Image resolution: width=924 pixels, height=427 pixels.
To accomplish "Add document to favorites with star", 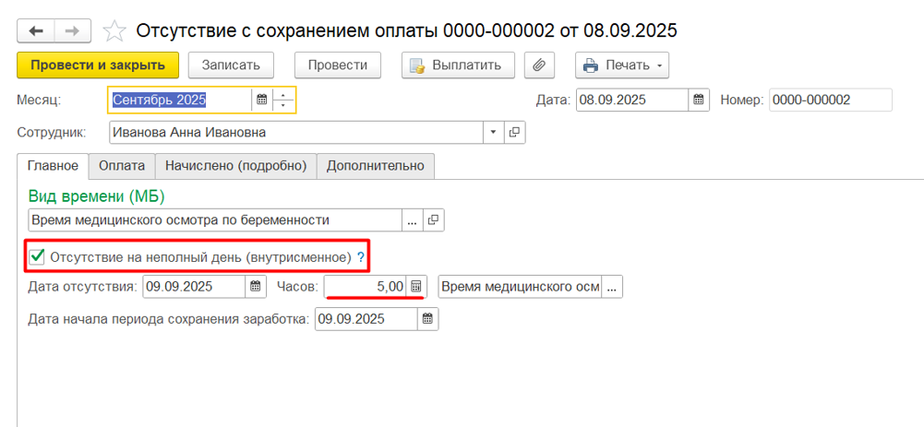I will (x=114, y=31).
